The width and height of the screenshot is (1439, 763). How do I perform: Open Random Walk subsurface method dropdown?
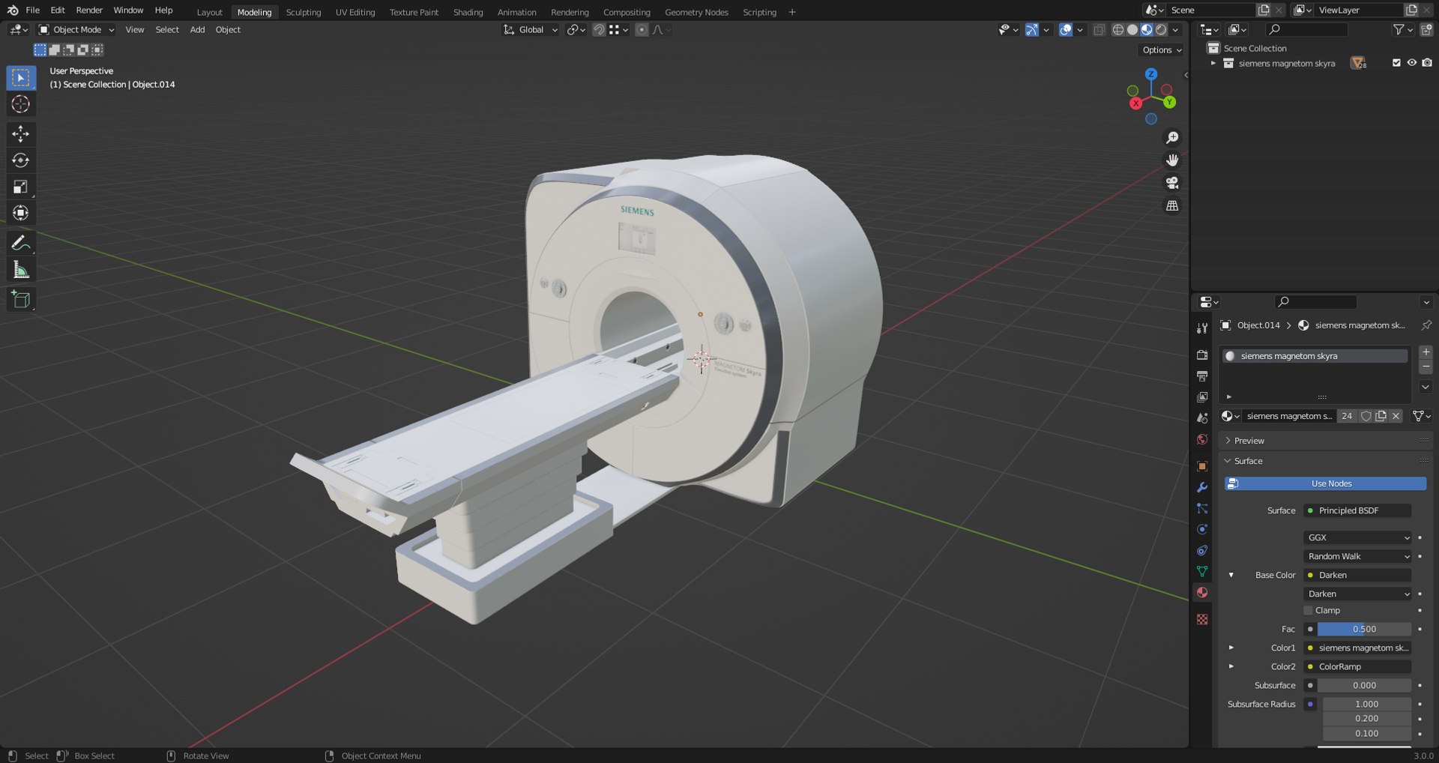(1358, 556)
